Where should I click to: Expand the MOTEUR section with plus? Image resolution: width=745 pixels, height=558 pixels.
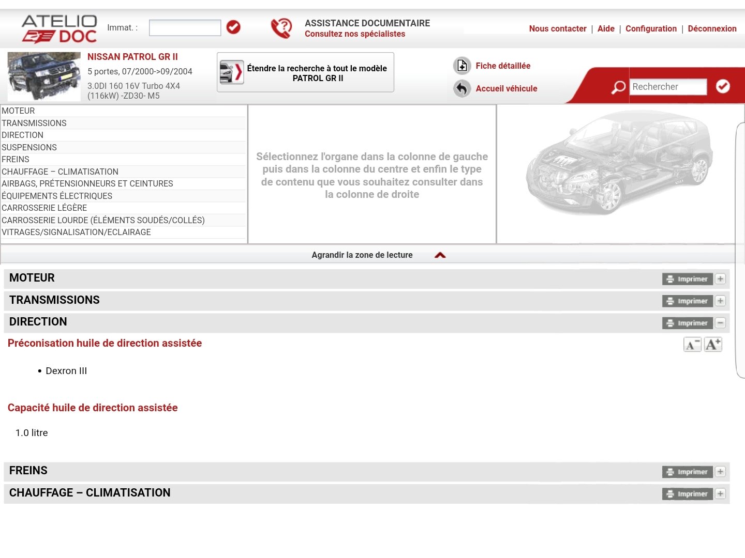720,279
